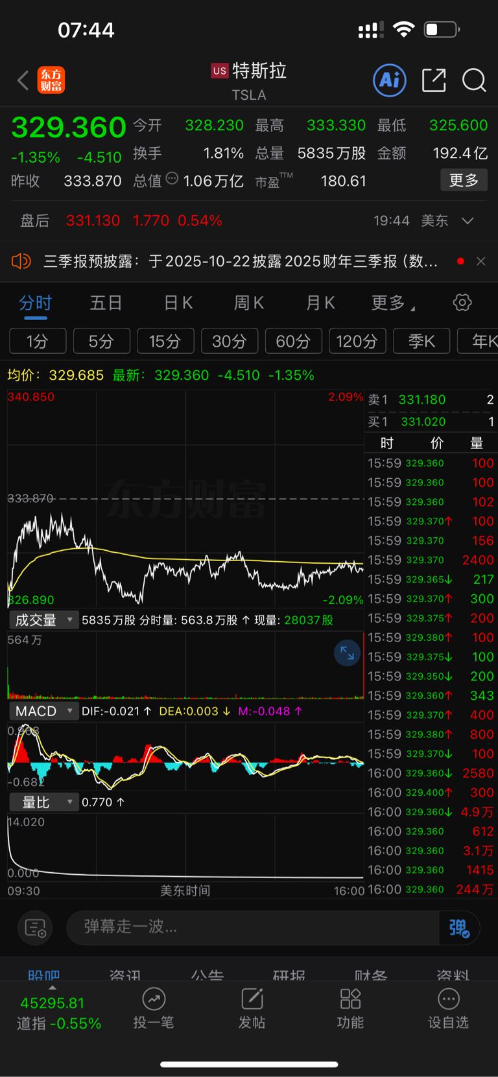Tap the 金额 192.4亿 value
The width and height of the screenshot is (498, 1077).
pyautogui.click(x=460, y=154)
